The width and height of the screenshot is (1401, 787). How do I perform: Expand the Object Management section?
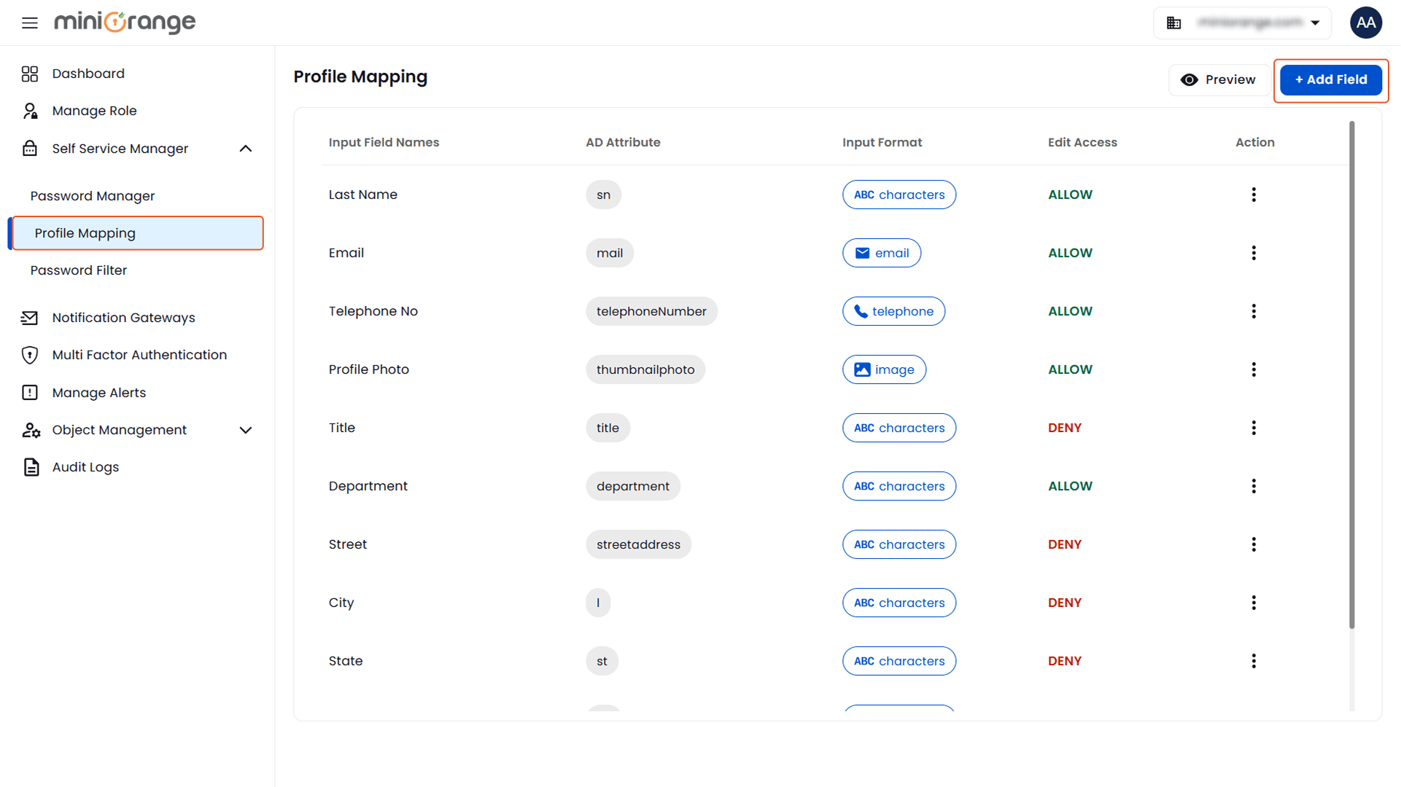point(246,430)
